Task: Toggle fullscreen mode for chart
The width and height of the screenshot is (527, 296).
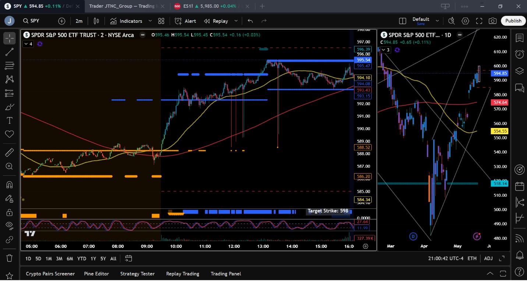Action: pos(479,21)
